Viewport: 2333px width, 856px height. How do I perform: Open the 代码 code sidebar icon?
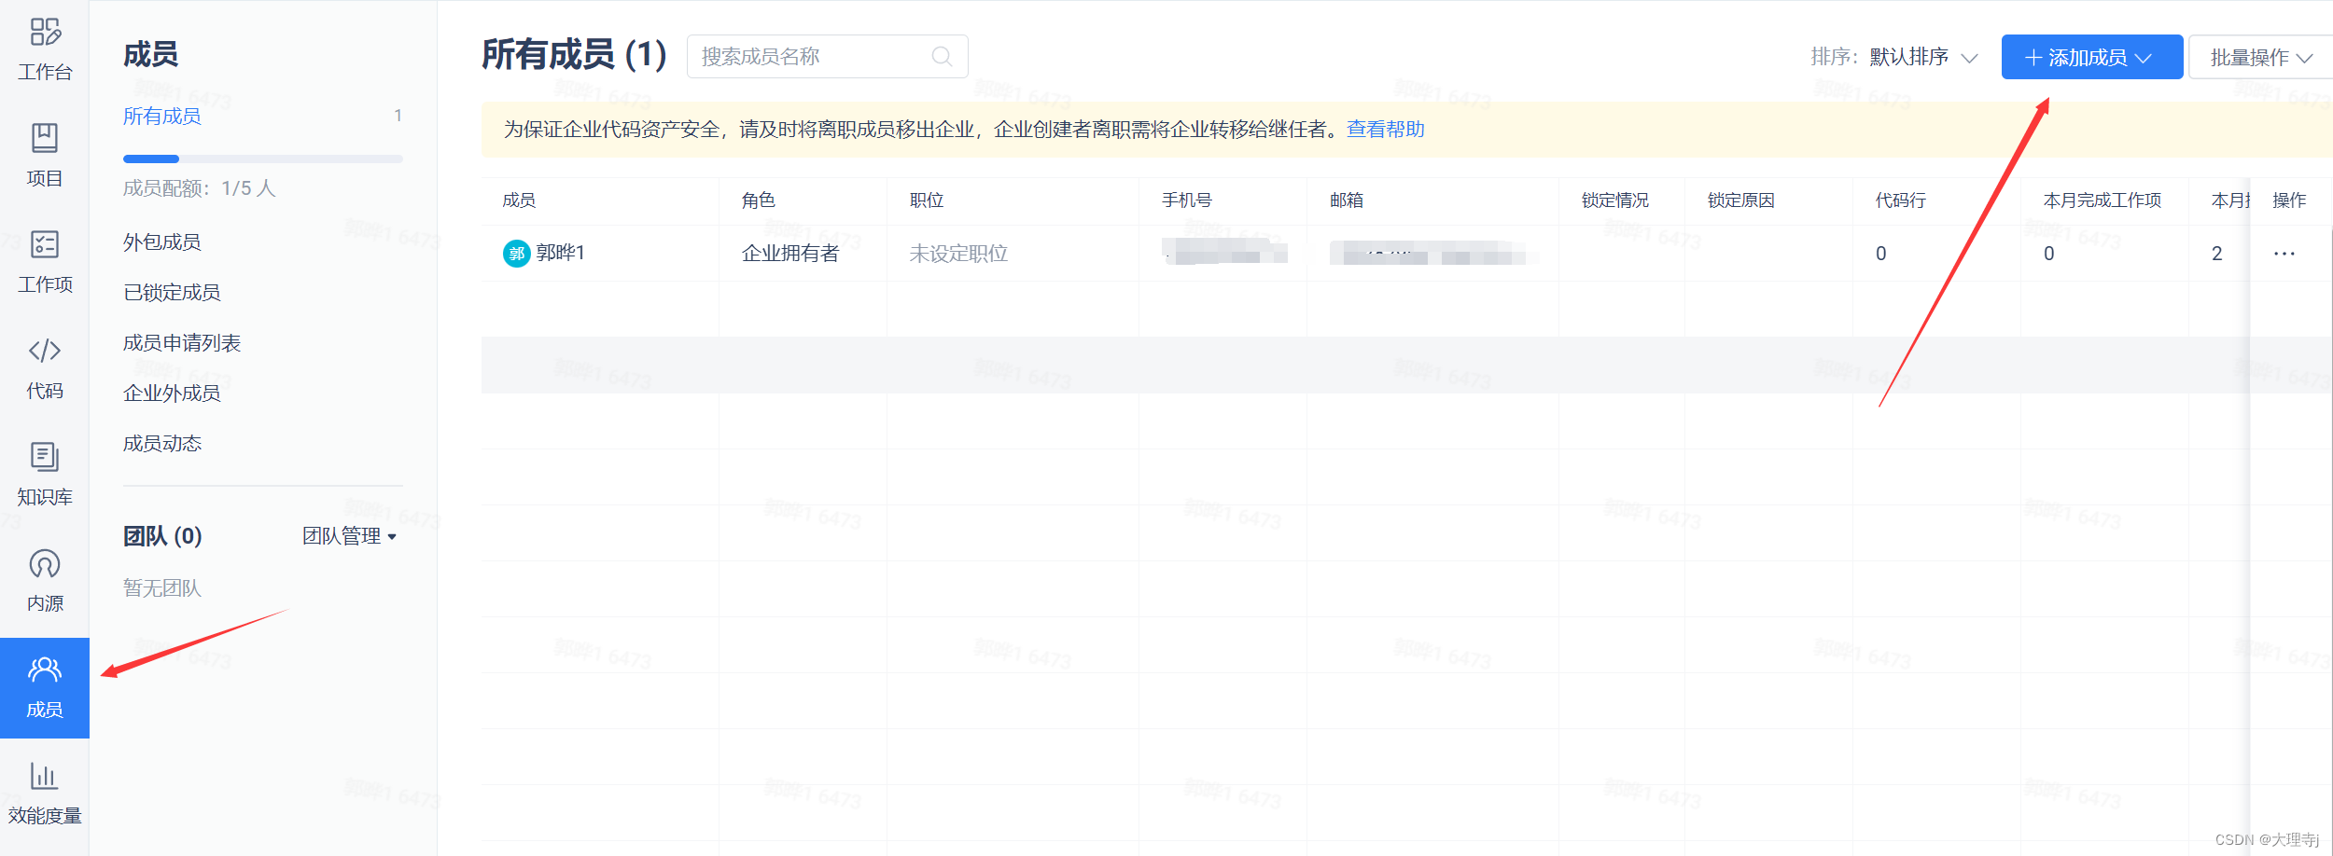(x=45, y=368)
